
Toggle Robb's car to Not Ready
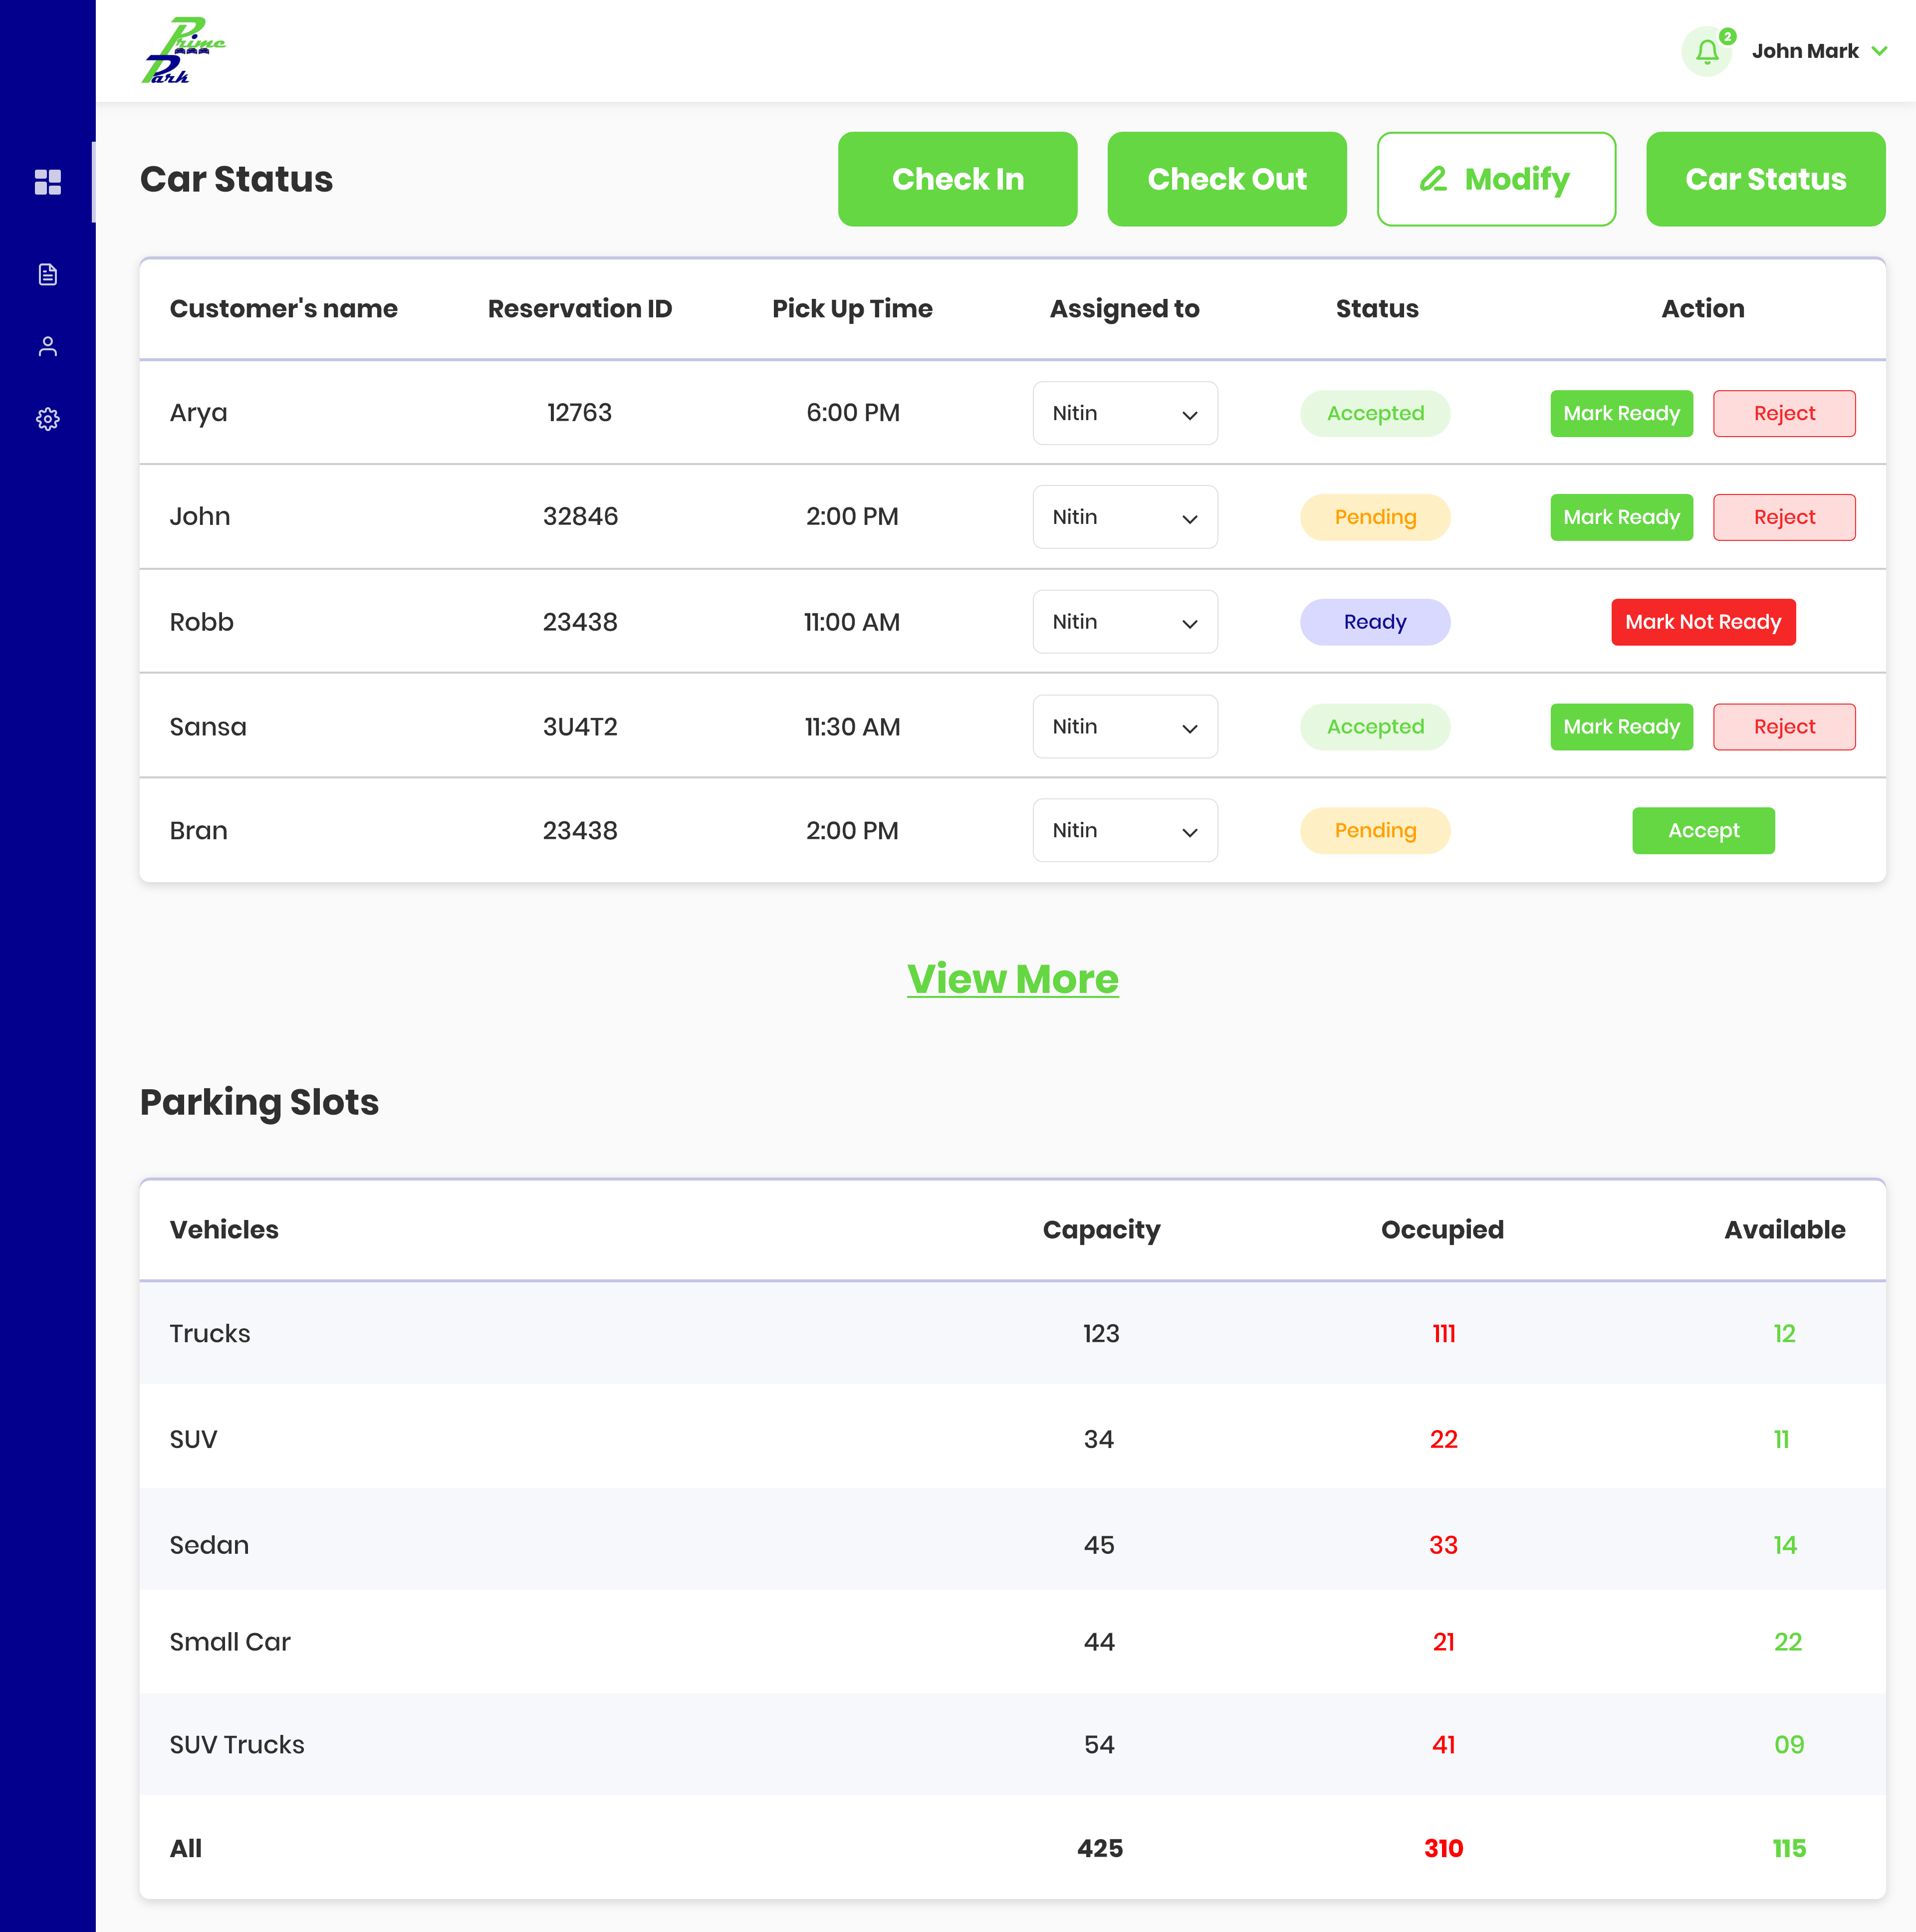click(x=1703, y=621)
